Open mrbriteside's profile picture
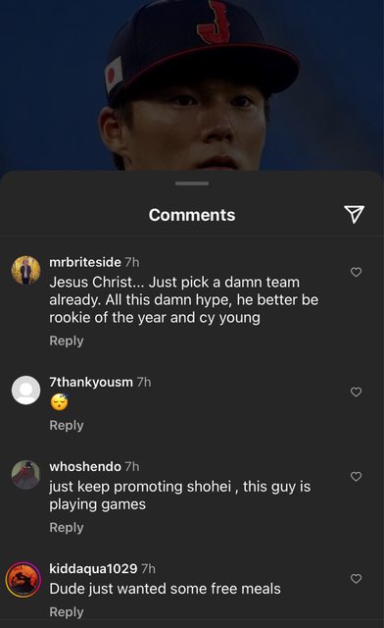This screenshot has height=628, width=384. click(x=25, y=270)
